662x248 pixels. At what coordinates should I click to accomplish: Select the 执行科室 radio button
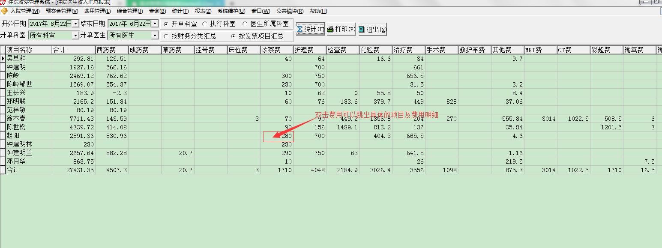coord(204,24)
